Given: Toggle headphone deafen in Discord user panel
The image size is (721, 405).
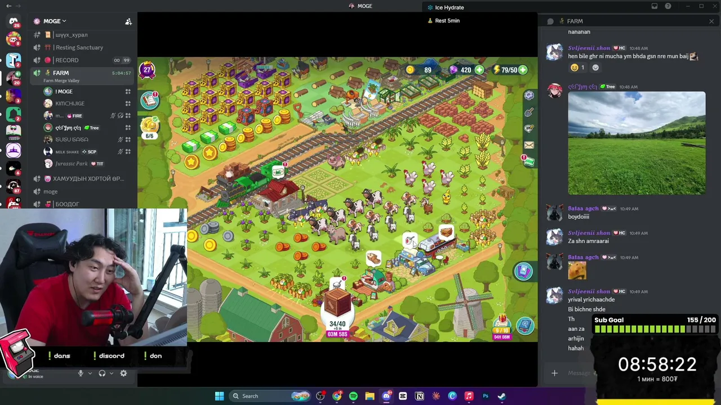Looking at the screenshot, I should 102,373.
